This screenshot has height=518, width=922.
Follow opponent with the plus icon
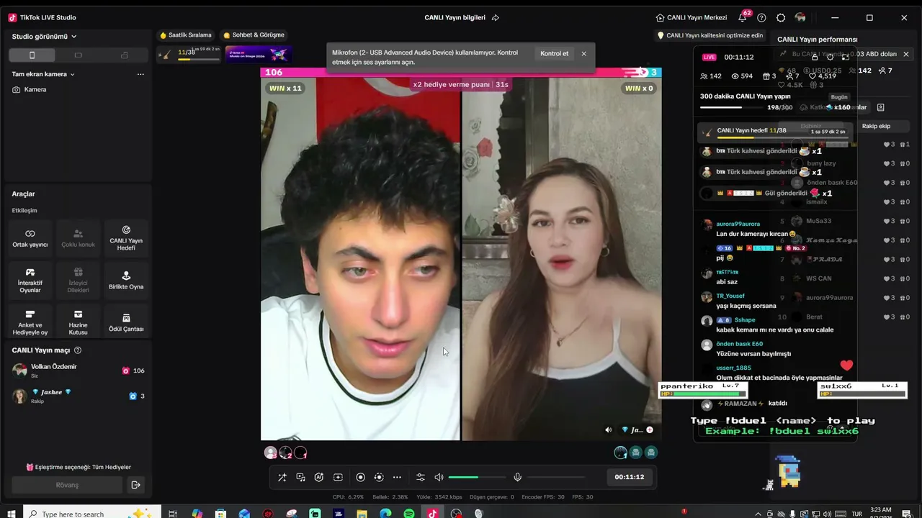tap(650, 430)
